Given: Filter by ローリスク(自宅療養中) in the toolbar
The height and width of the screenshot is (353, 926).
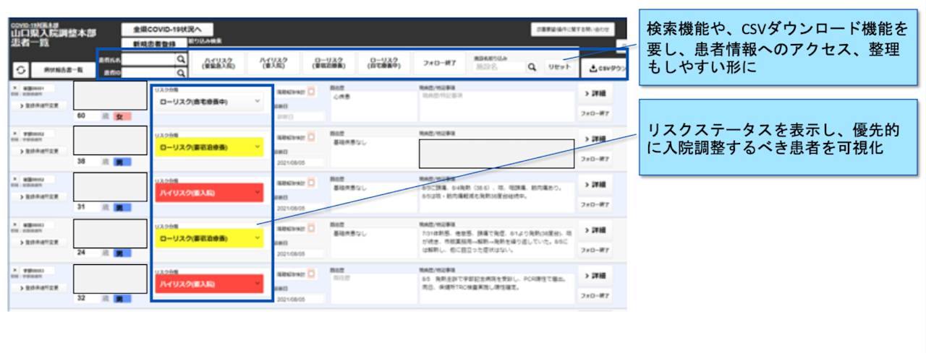Looking at the screenshot, I should 383,63.
